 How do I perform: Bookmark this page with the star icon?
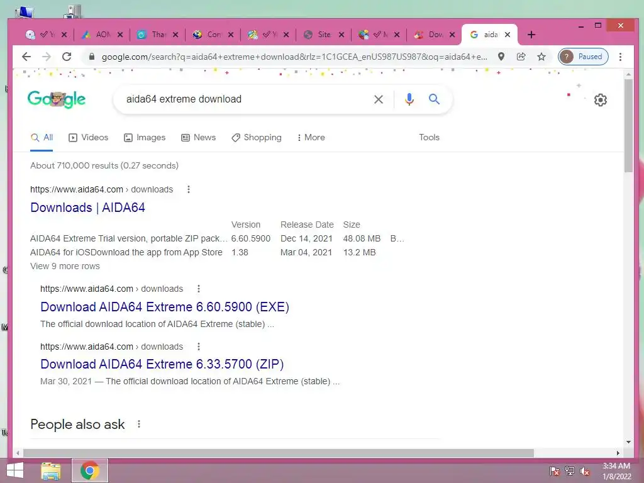click(541, 57)
